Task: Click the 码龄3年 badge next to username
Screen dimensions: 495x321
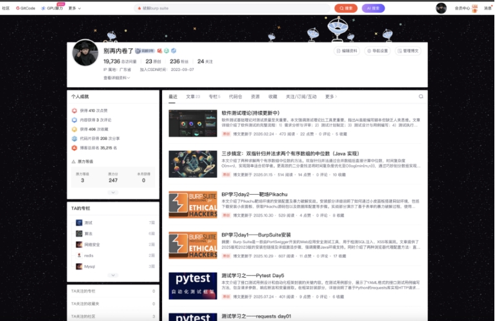Action: coord(145,51)
